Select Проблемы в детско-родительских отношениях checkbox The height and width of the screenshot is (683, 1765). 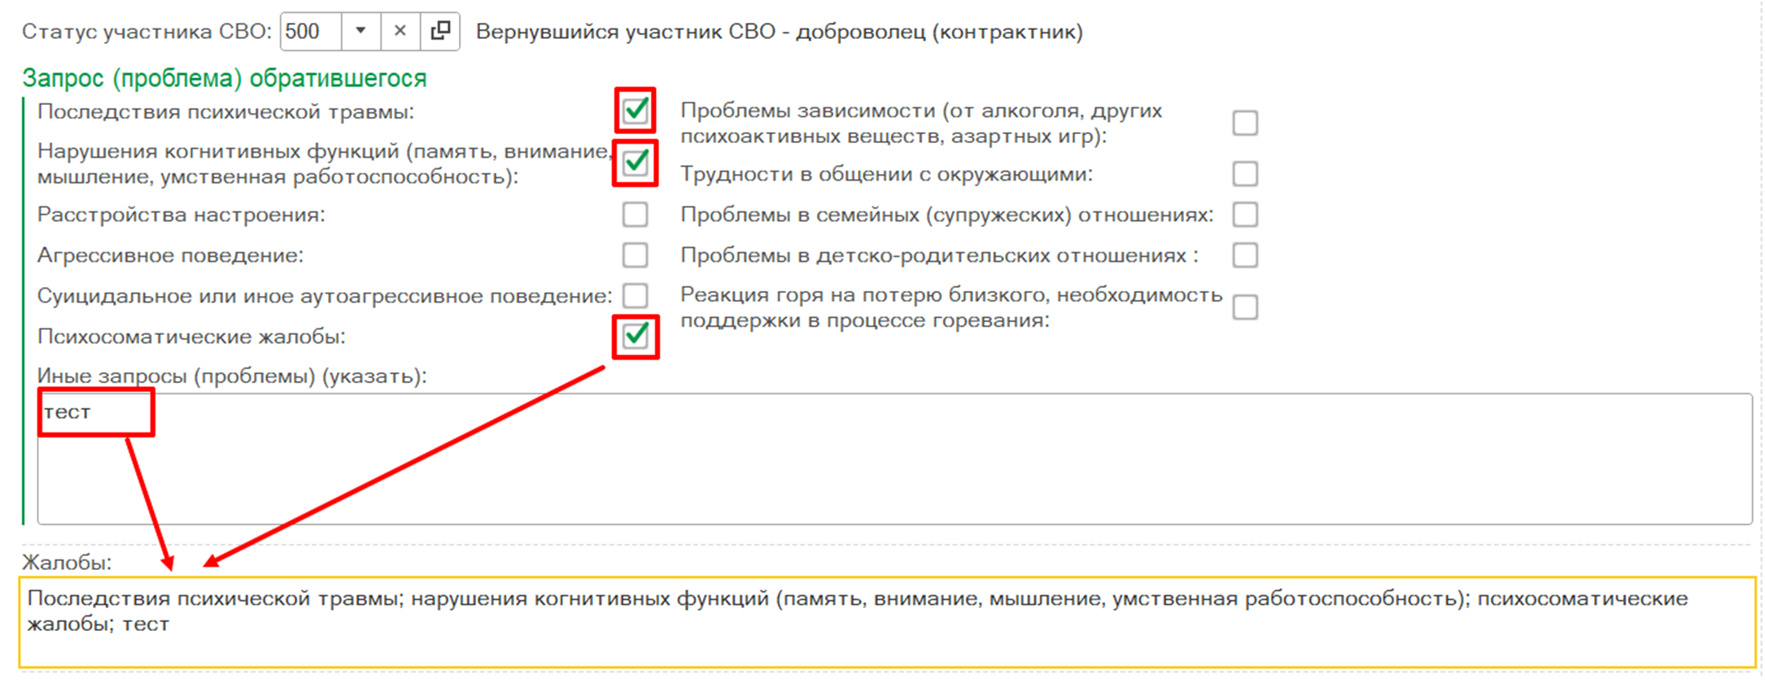click(x=1245, y=255)
